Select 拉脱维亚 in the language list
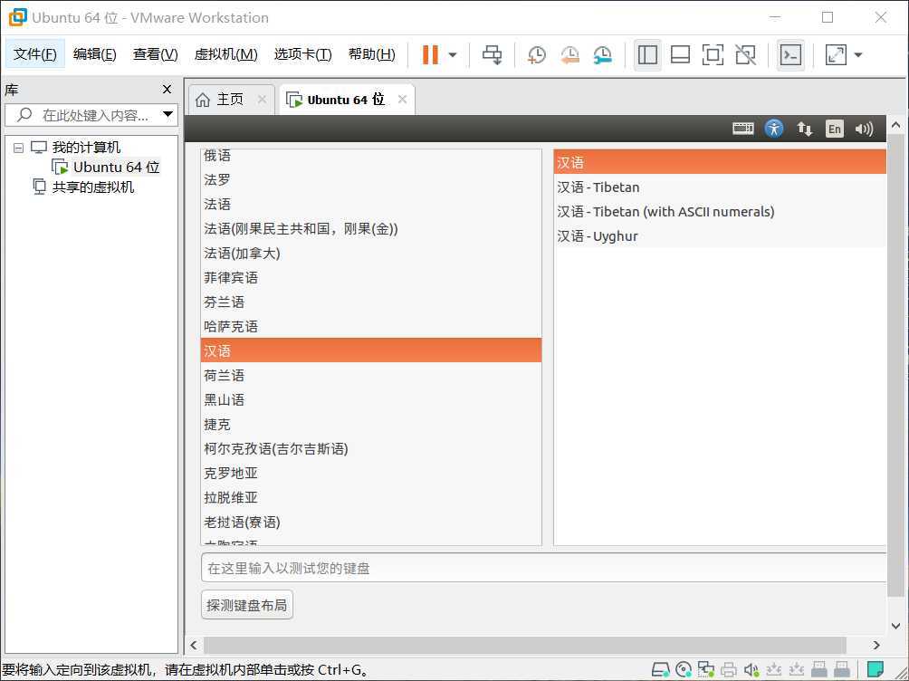Viewport: 909px width, 681px height. (x=371, y=497)
